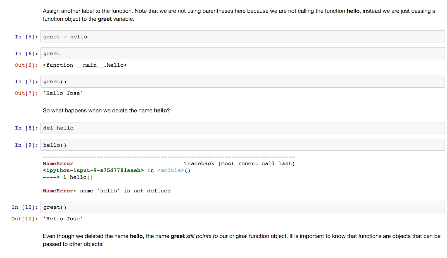Select the In [6] code cell showing 'greet'
The height and width of the screenshot is (258, 447).
112,53
